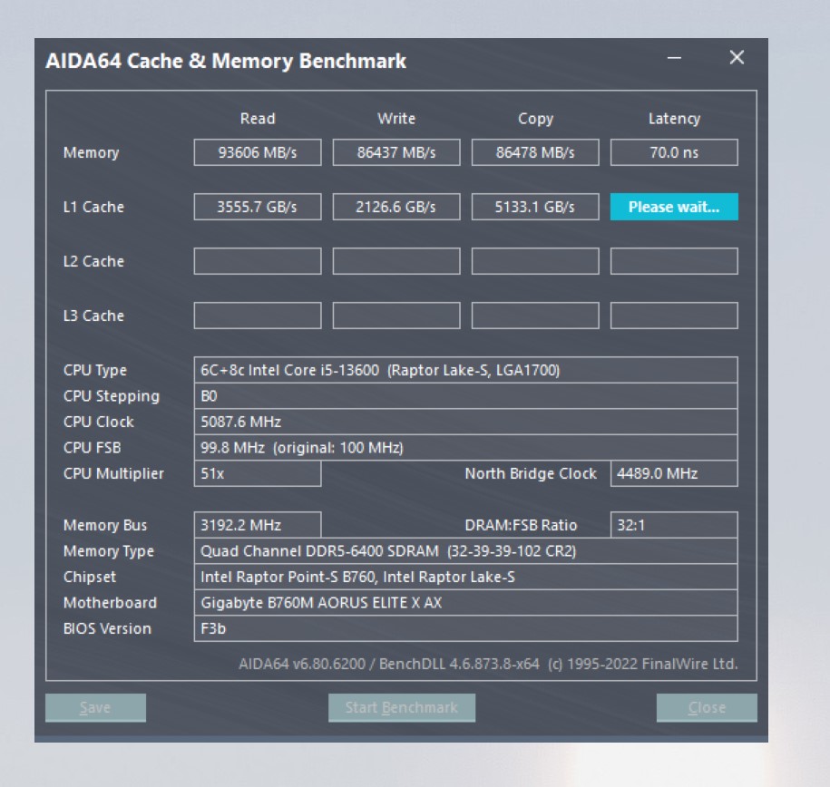The width and height of the screenshot is (830, 787).
Task: Select Motherboard value Gigabyte B760M AORUS ELITE
Action: [466, 603]
